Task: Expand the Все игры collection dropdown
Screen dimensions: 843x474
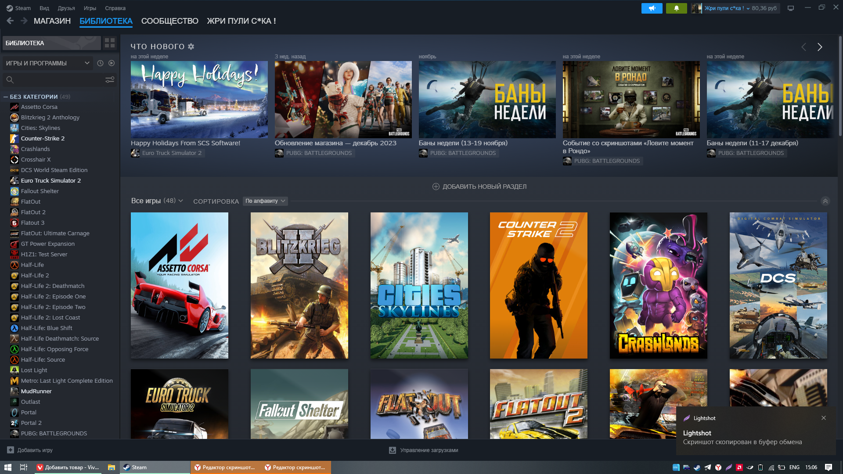Action: coord(157,201)
